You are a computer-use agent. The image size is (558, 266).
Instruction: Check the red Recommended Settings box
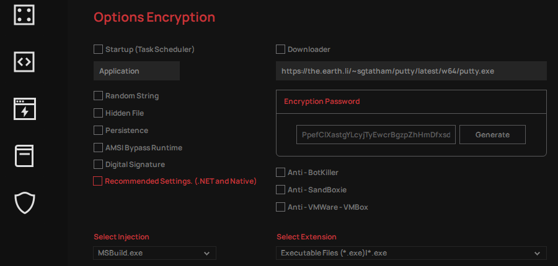pos(97,181)
